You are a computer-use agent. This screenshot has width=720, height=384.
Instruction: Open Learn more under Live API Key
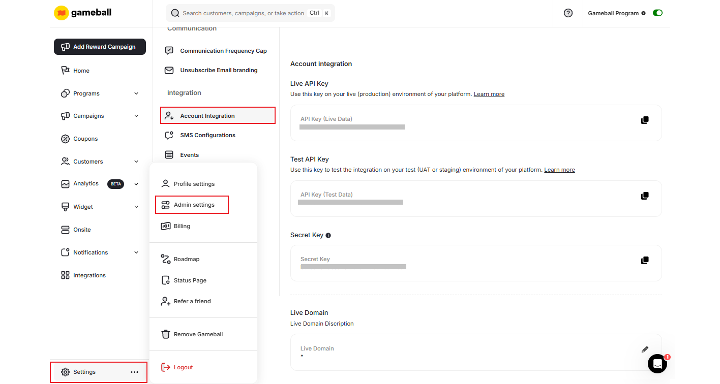click(489, 93)
